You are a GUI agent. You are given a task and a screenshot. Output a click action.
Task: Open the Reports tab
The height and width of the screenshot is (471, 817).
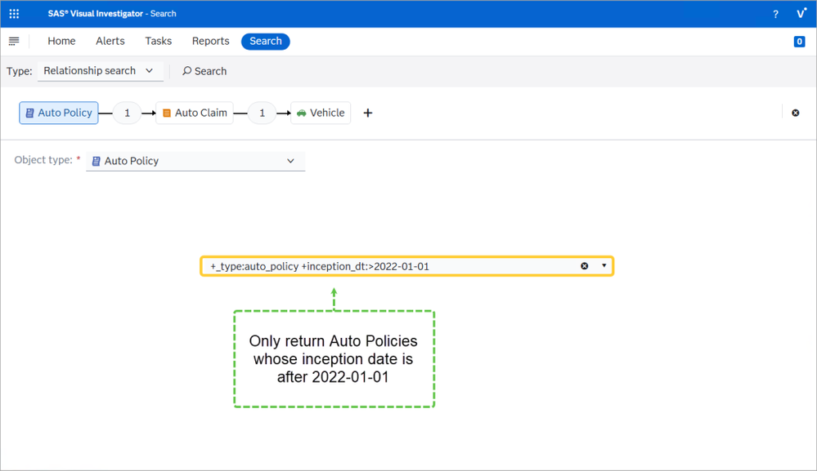pos(210,41)
